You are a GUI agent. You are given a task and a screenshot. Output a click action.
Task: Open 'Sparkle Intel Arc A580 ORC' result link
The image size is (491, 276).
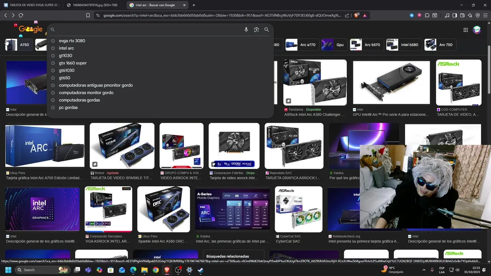pos(163,242)
